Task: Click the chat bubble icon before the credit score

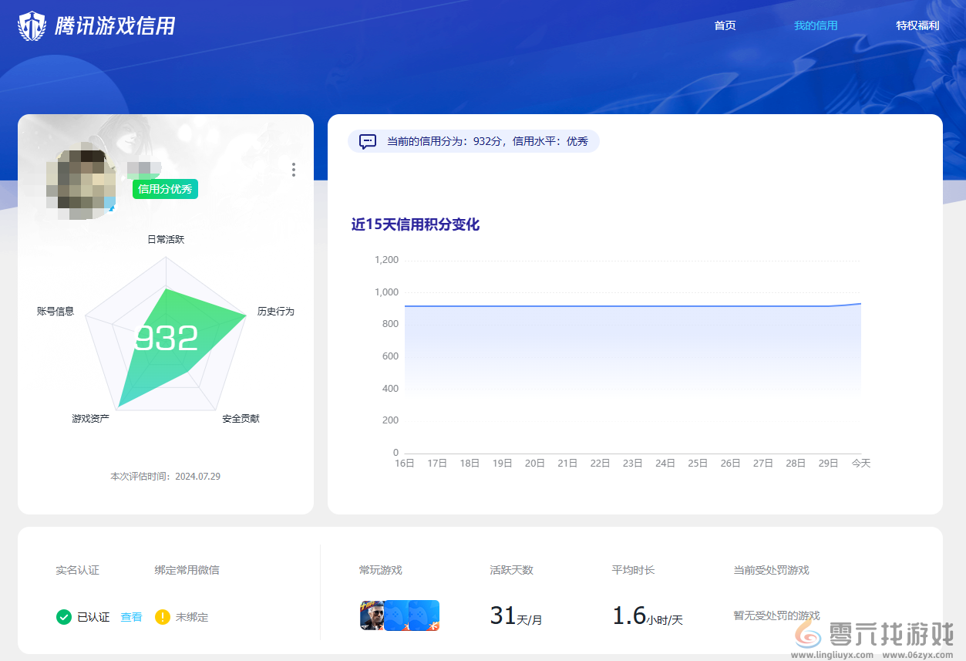Action: click(x=367, y=141)
